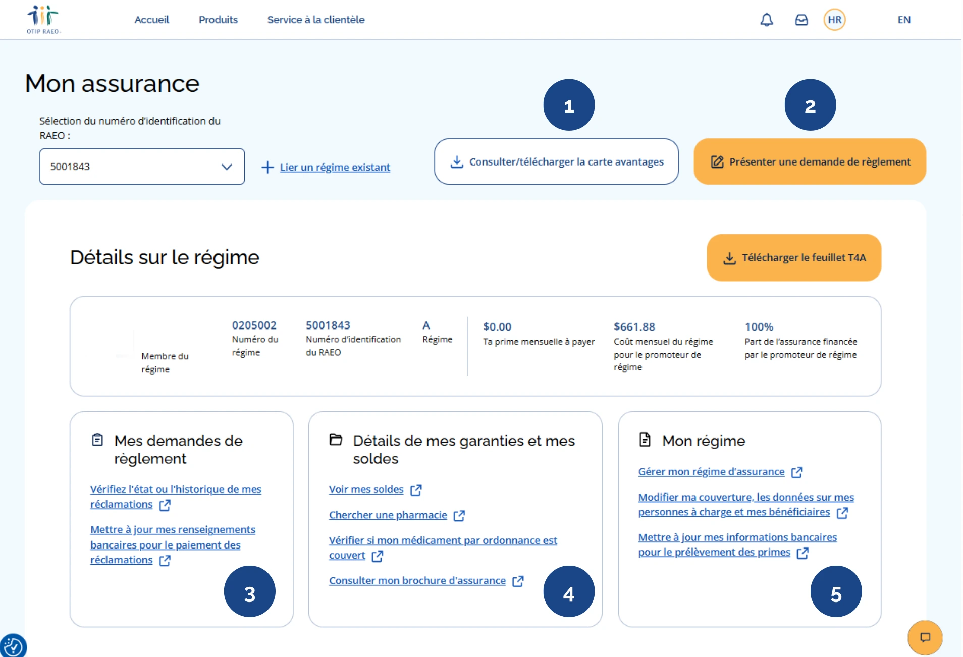Open the Produits menu
The height and width of the screenshot is (657, 963).
[218, 20]
